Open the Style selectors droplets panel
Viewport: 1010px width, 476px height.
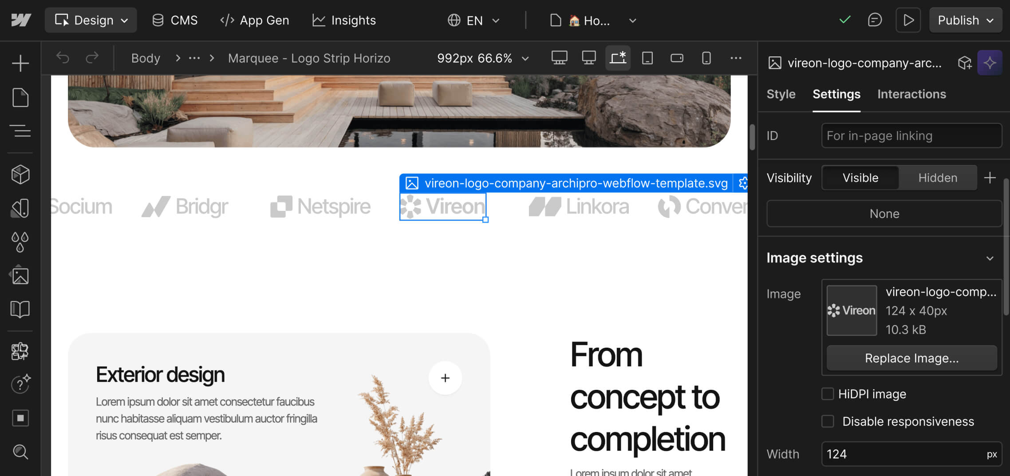pos(20,242)
